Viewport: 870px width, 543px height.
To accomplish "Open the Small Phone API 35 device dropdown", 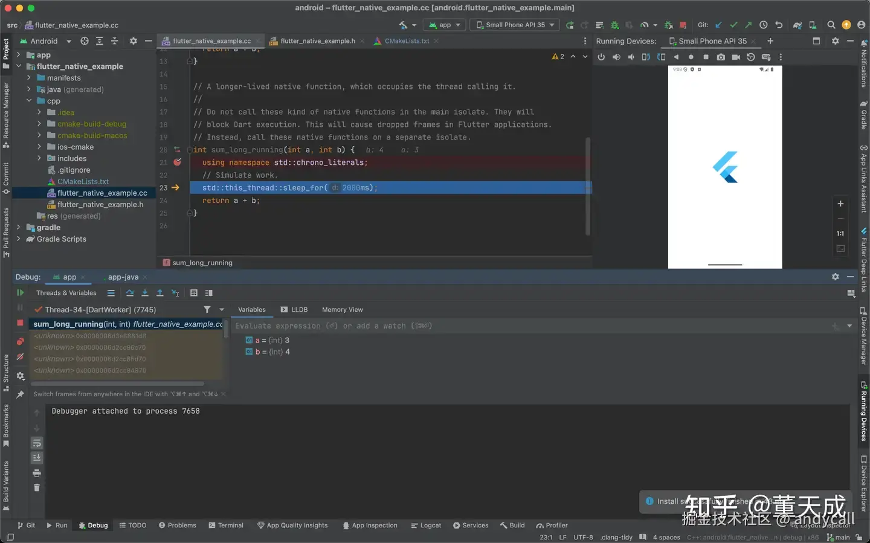I will 515,25.
